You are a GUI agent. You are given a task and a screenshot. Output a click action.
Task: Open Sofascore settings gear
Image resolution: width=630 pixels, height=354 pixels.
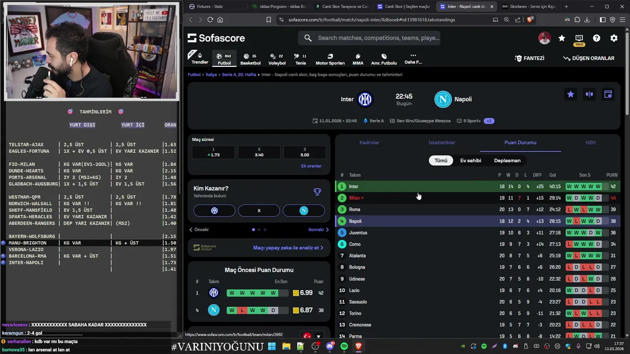point(614,38)
